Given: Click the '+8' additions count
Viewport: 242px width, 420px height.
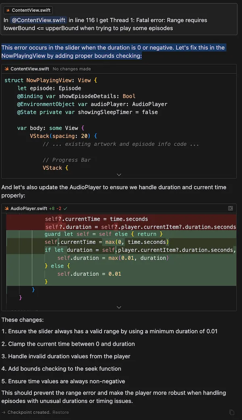Looking at the screenshot, I should (52, 209).
